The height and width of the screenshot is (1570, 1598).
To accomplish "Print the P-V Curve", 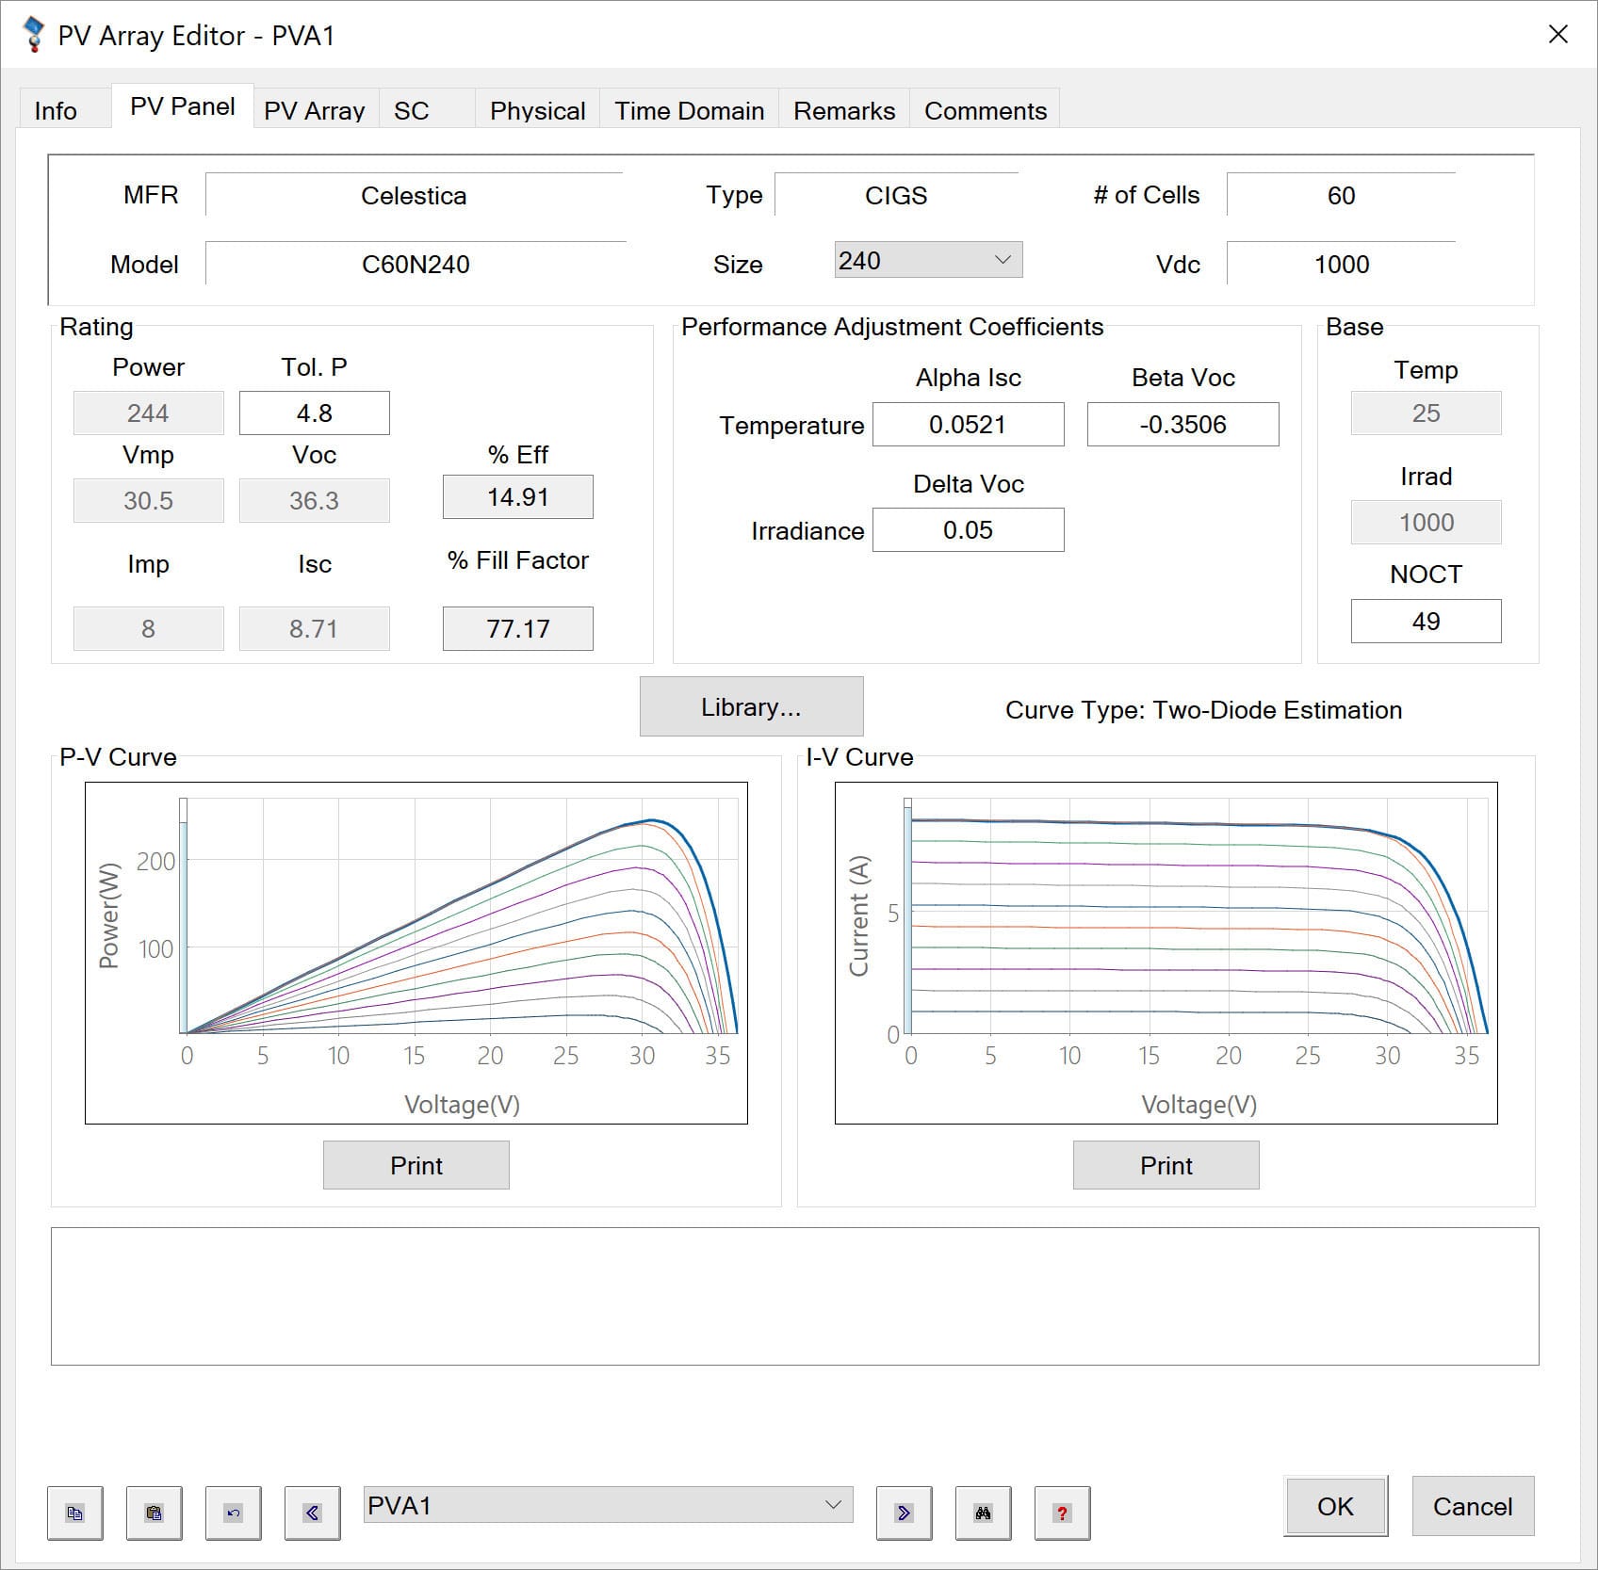I will (x=416, y=1165).
